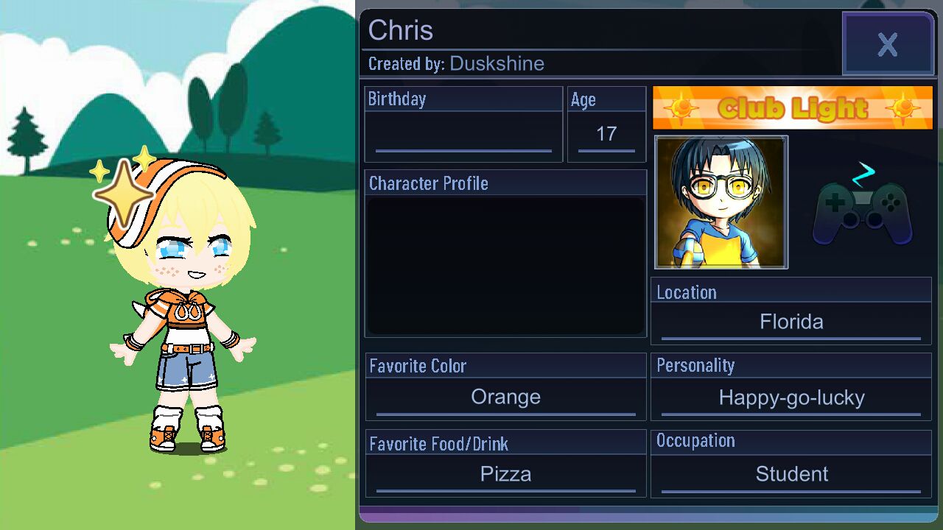Edit the Occupation field Student
Image resolution: width=943 pixels, height=530 pixels.
(791, 475)
